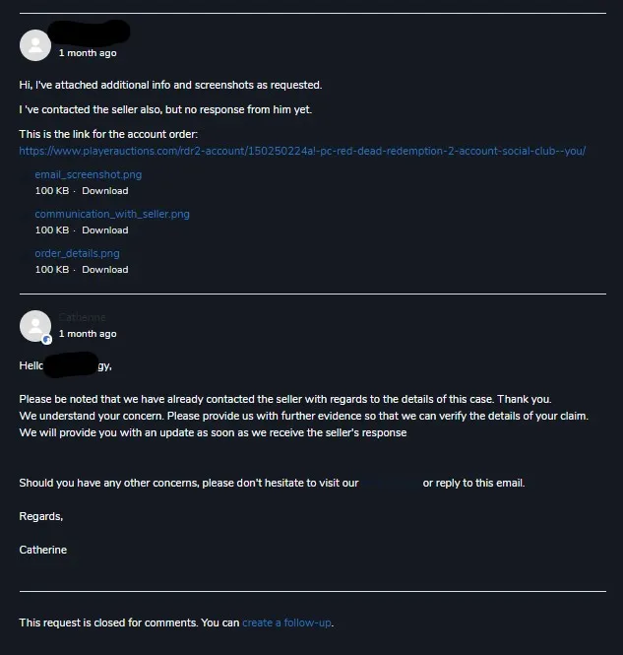Click the 'Hi, I've attached additional info' sentence
The image size is (623, 655).
coord(170,85)
